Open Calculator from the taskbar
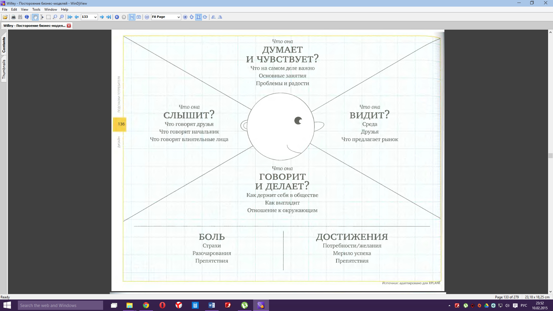Screen dimensions: 553x311 click(x=195, y=305)
